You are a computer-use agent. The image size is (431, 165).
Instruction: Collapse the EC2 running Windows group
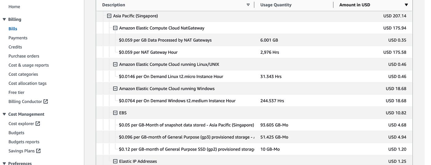[x=115, y=89]
